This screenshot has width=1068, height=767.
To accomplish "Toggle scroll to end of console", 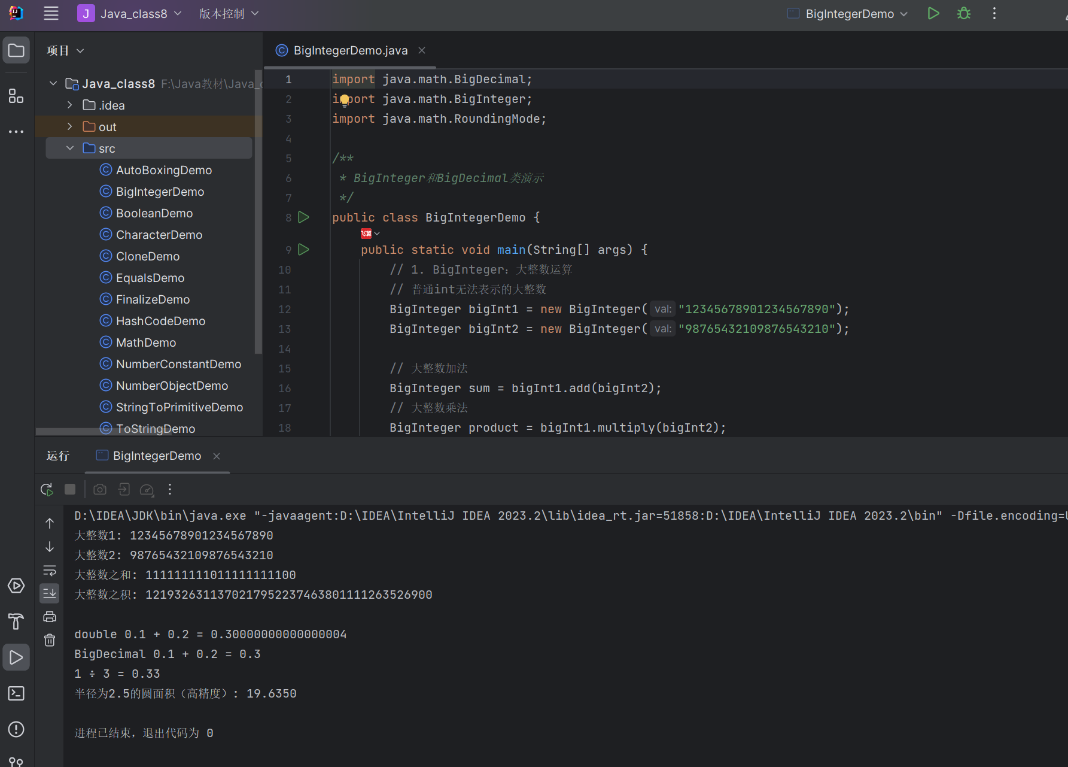I will tap(50, 593).
